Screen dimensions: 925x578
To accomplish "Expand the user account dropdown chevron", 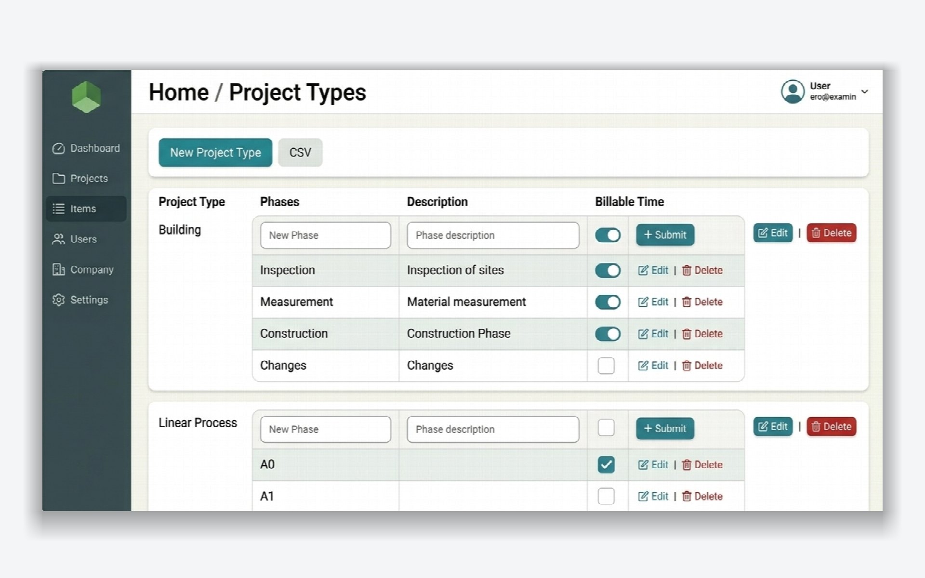I will [865, 92].
